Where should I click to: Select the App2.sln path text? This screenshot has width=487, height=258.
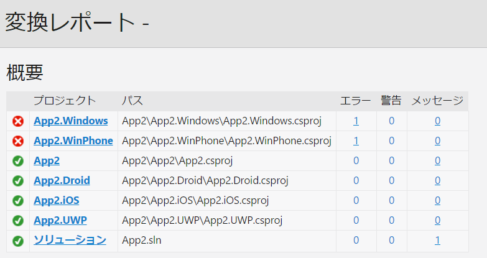pyautogui.click(x=142, y=240)
